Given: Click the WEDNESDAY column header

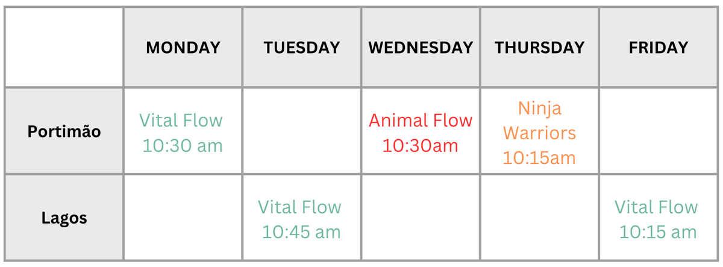Looking at the screenshot, I should (x=421, y=48).
